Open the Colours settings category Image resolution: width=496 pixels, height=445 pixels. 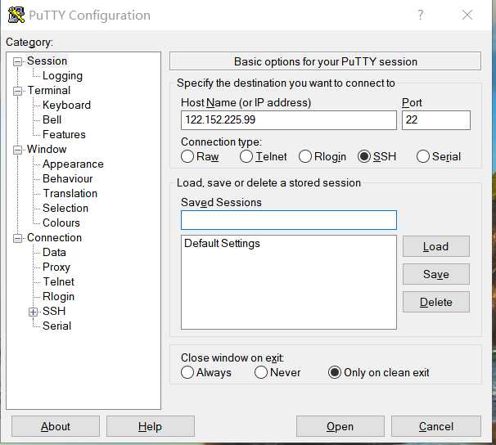coord(61,222)
